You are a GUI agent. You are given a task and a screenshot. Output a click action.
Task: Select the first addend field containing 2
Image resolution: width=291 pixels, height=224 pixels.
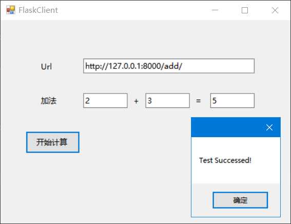[x=105, y=101]
